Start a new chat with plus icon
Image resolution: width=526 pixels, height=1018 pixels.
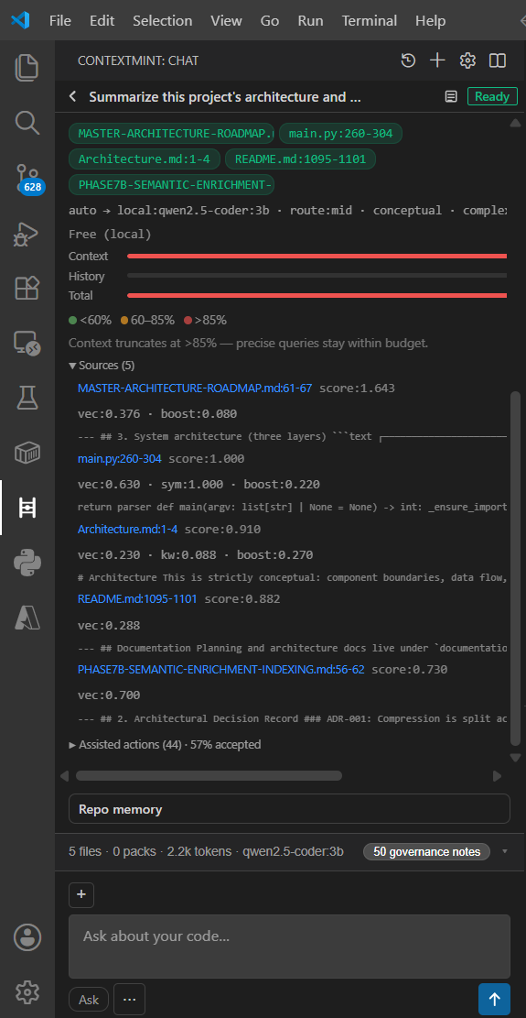point(438,60)
